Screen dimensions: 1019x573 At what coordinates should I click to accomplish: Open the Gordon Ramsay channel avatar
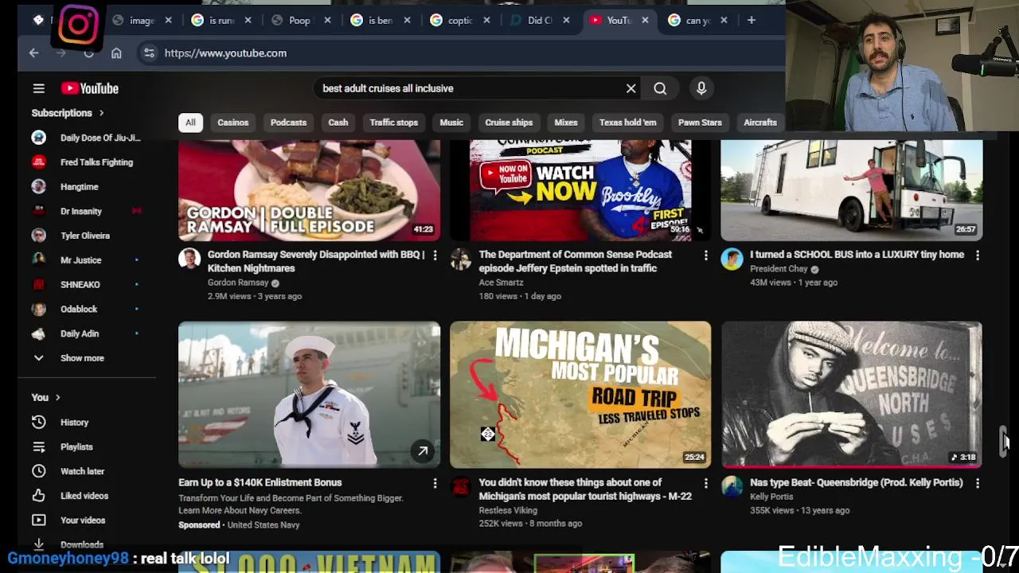pyautogui.click(x=189, y=259)
